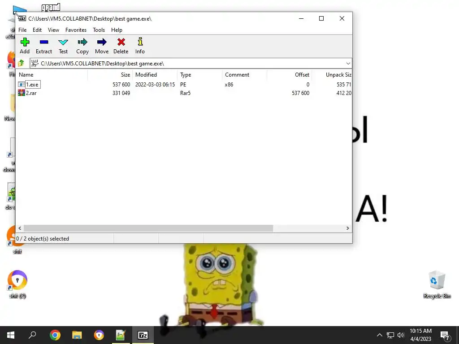Click the status bar selection count
This screenshot has width=459, height=344.
click(x=43, y=239)
